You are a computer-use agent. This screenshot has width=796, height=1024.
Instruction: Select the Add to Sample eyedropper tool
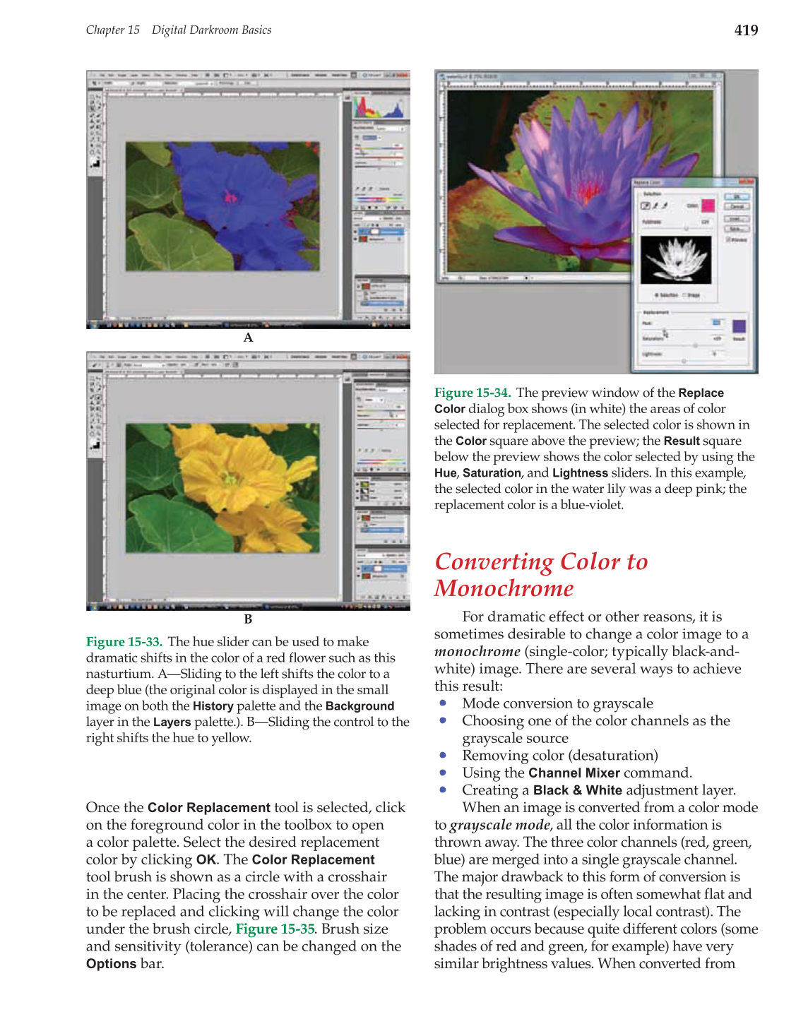656,205
